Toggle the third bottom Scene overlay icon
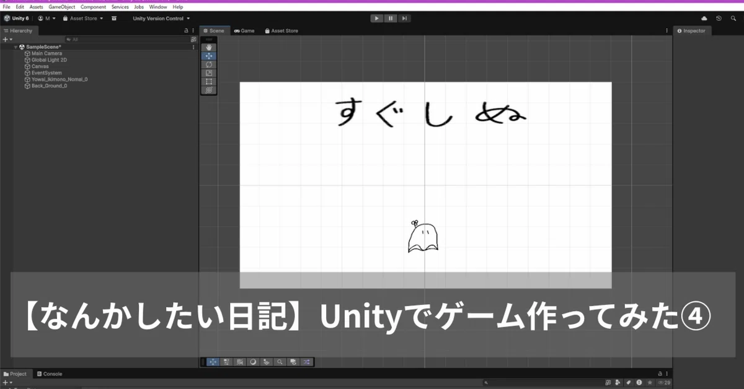 click(240, 362)
